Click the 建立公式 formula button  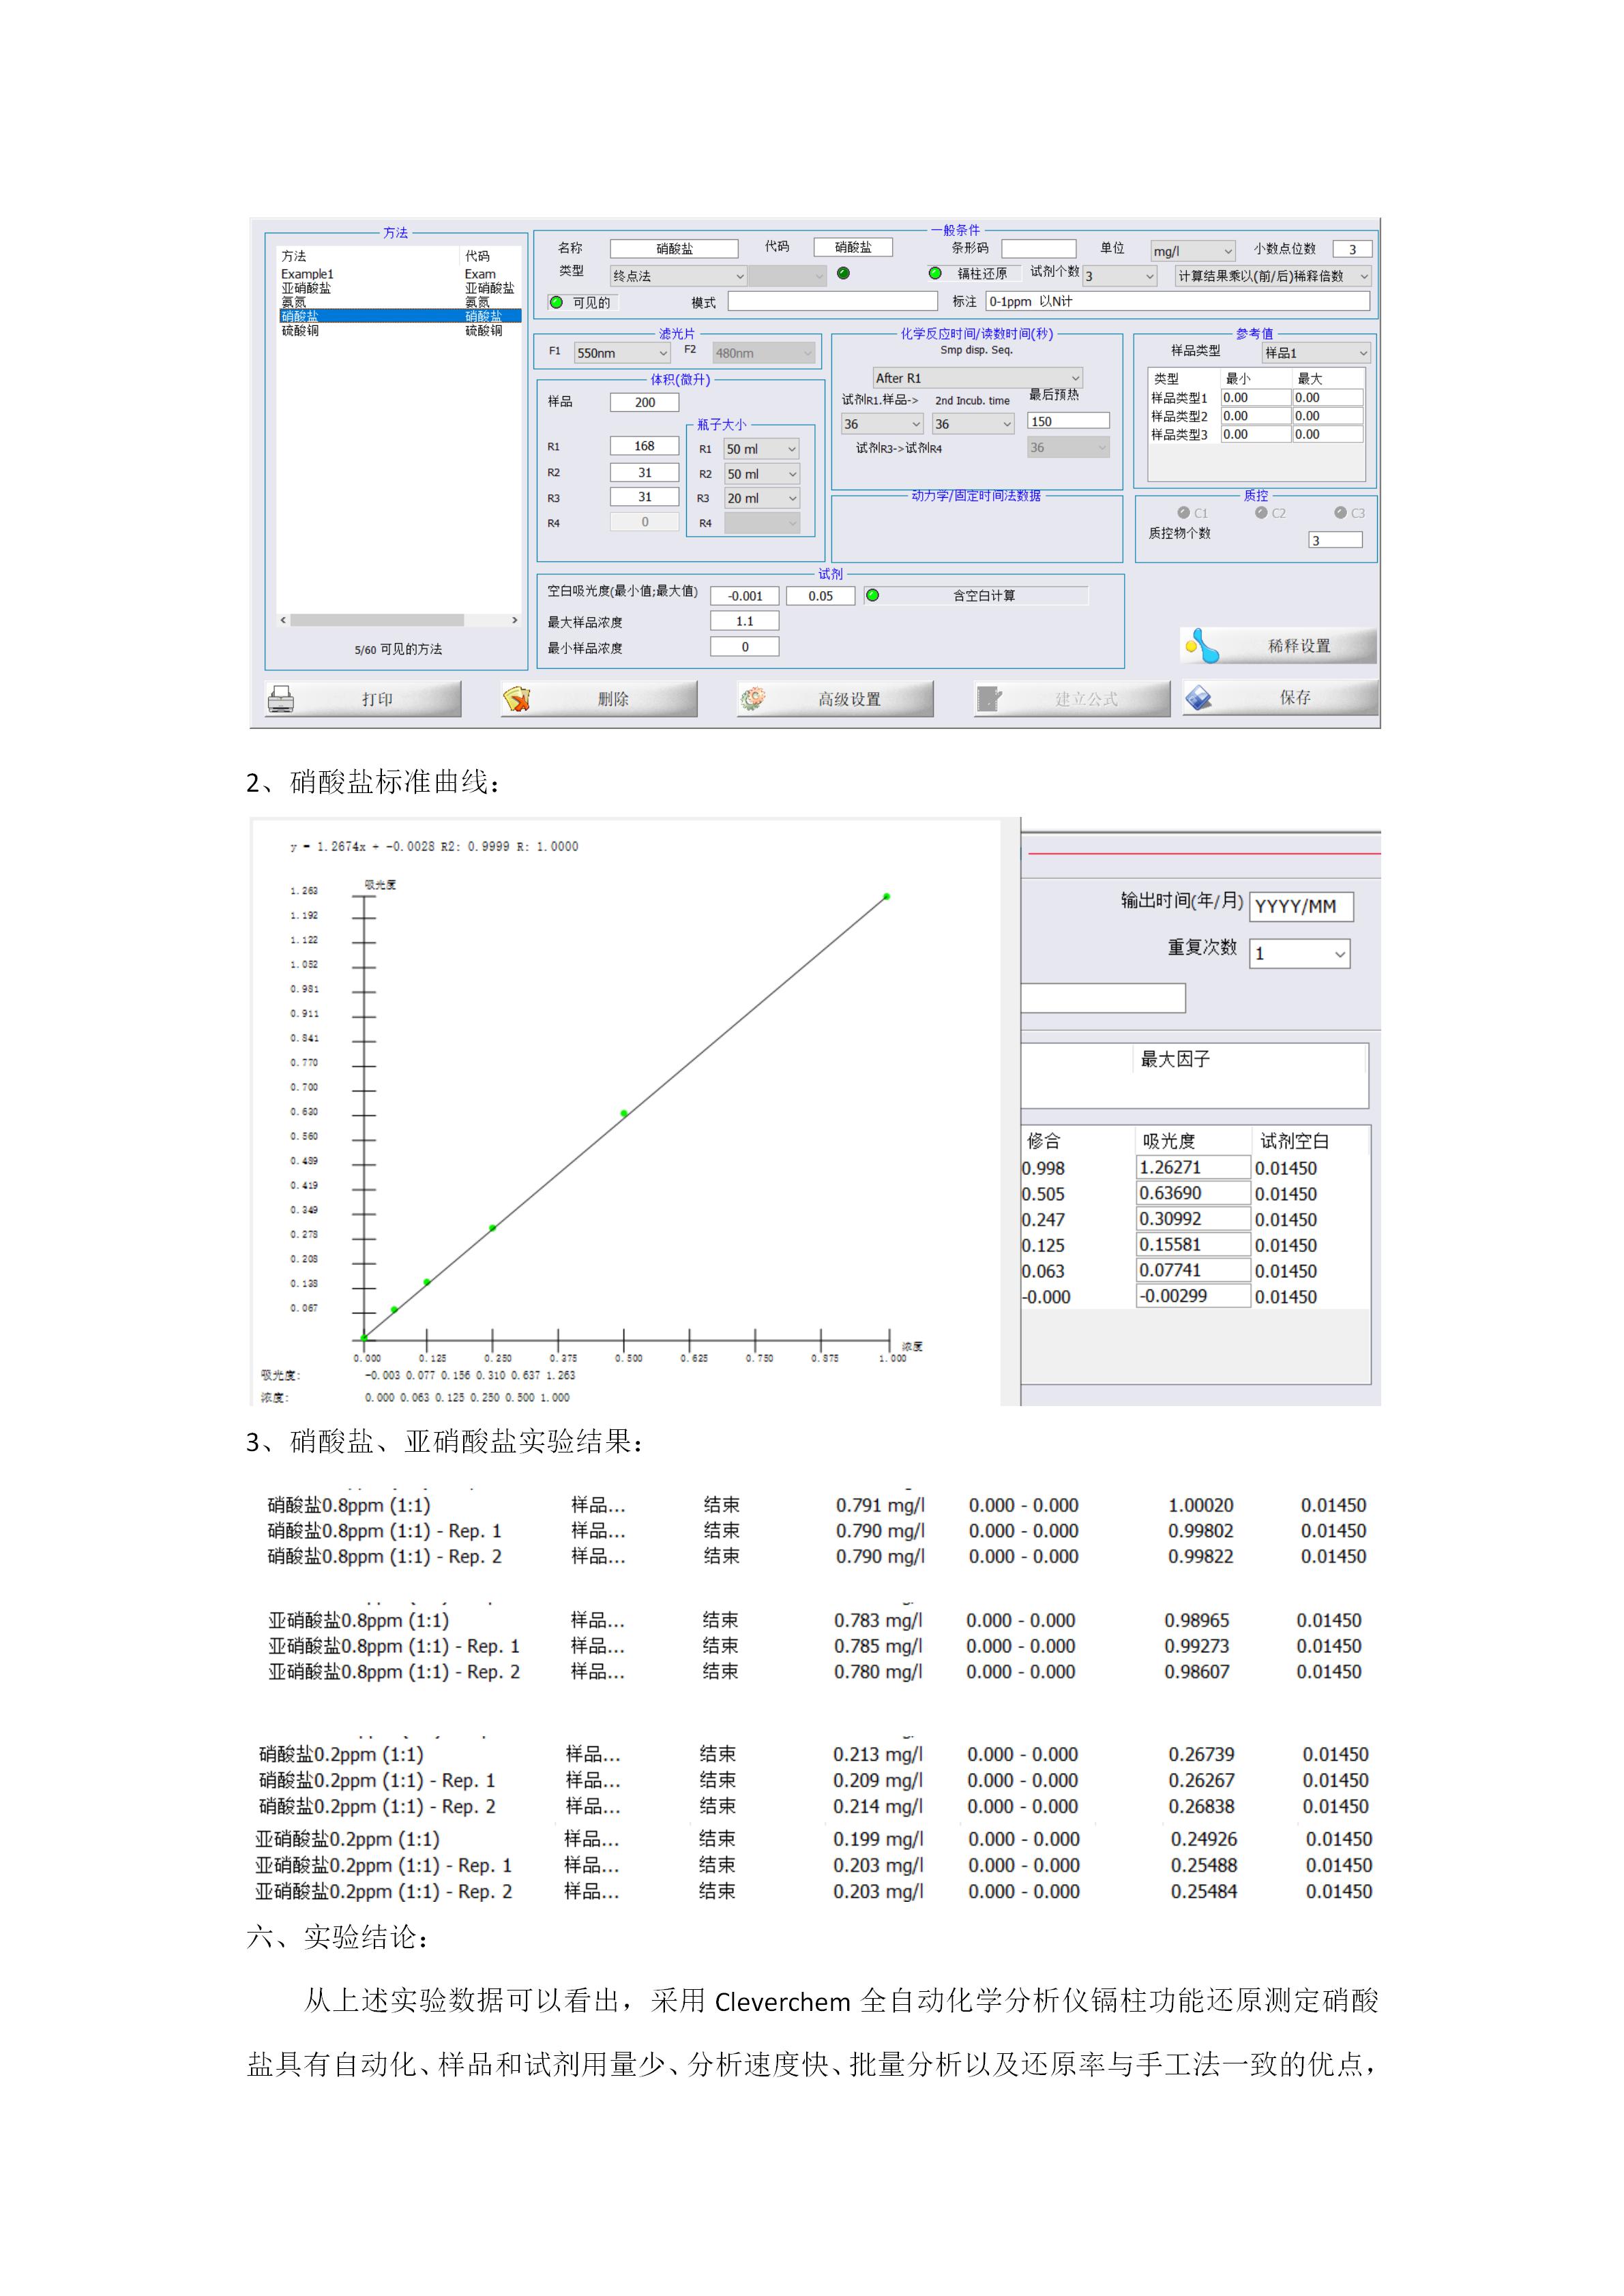coord(1072,698)
